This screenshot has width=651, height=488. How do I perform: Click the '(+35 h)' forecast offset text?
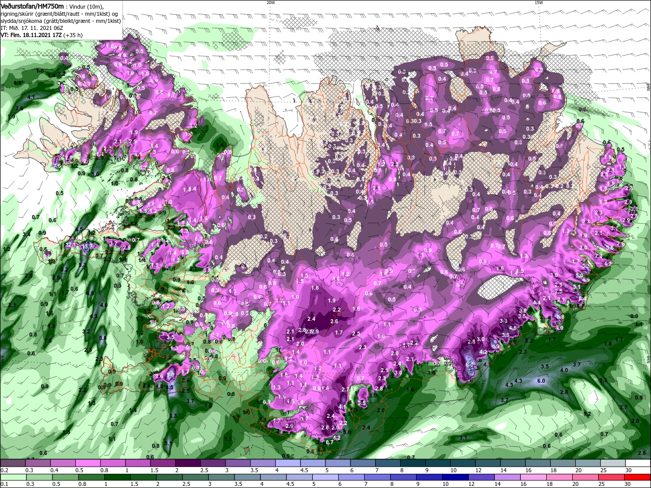pyautogui.click(x=74, y=35)
